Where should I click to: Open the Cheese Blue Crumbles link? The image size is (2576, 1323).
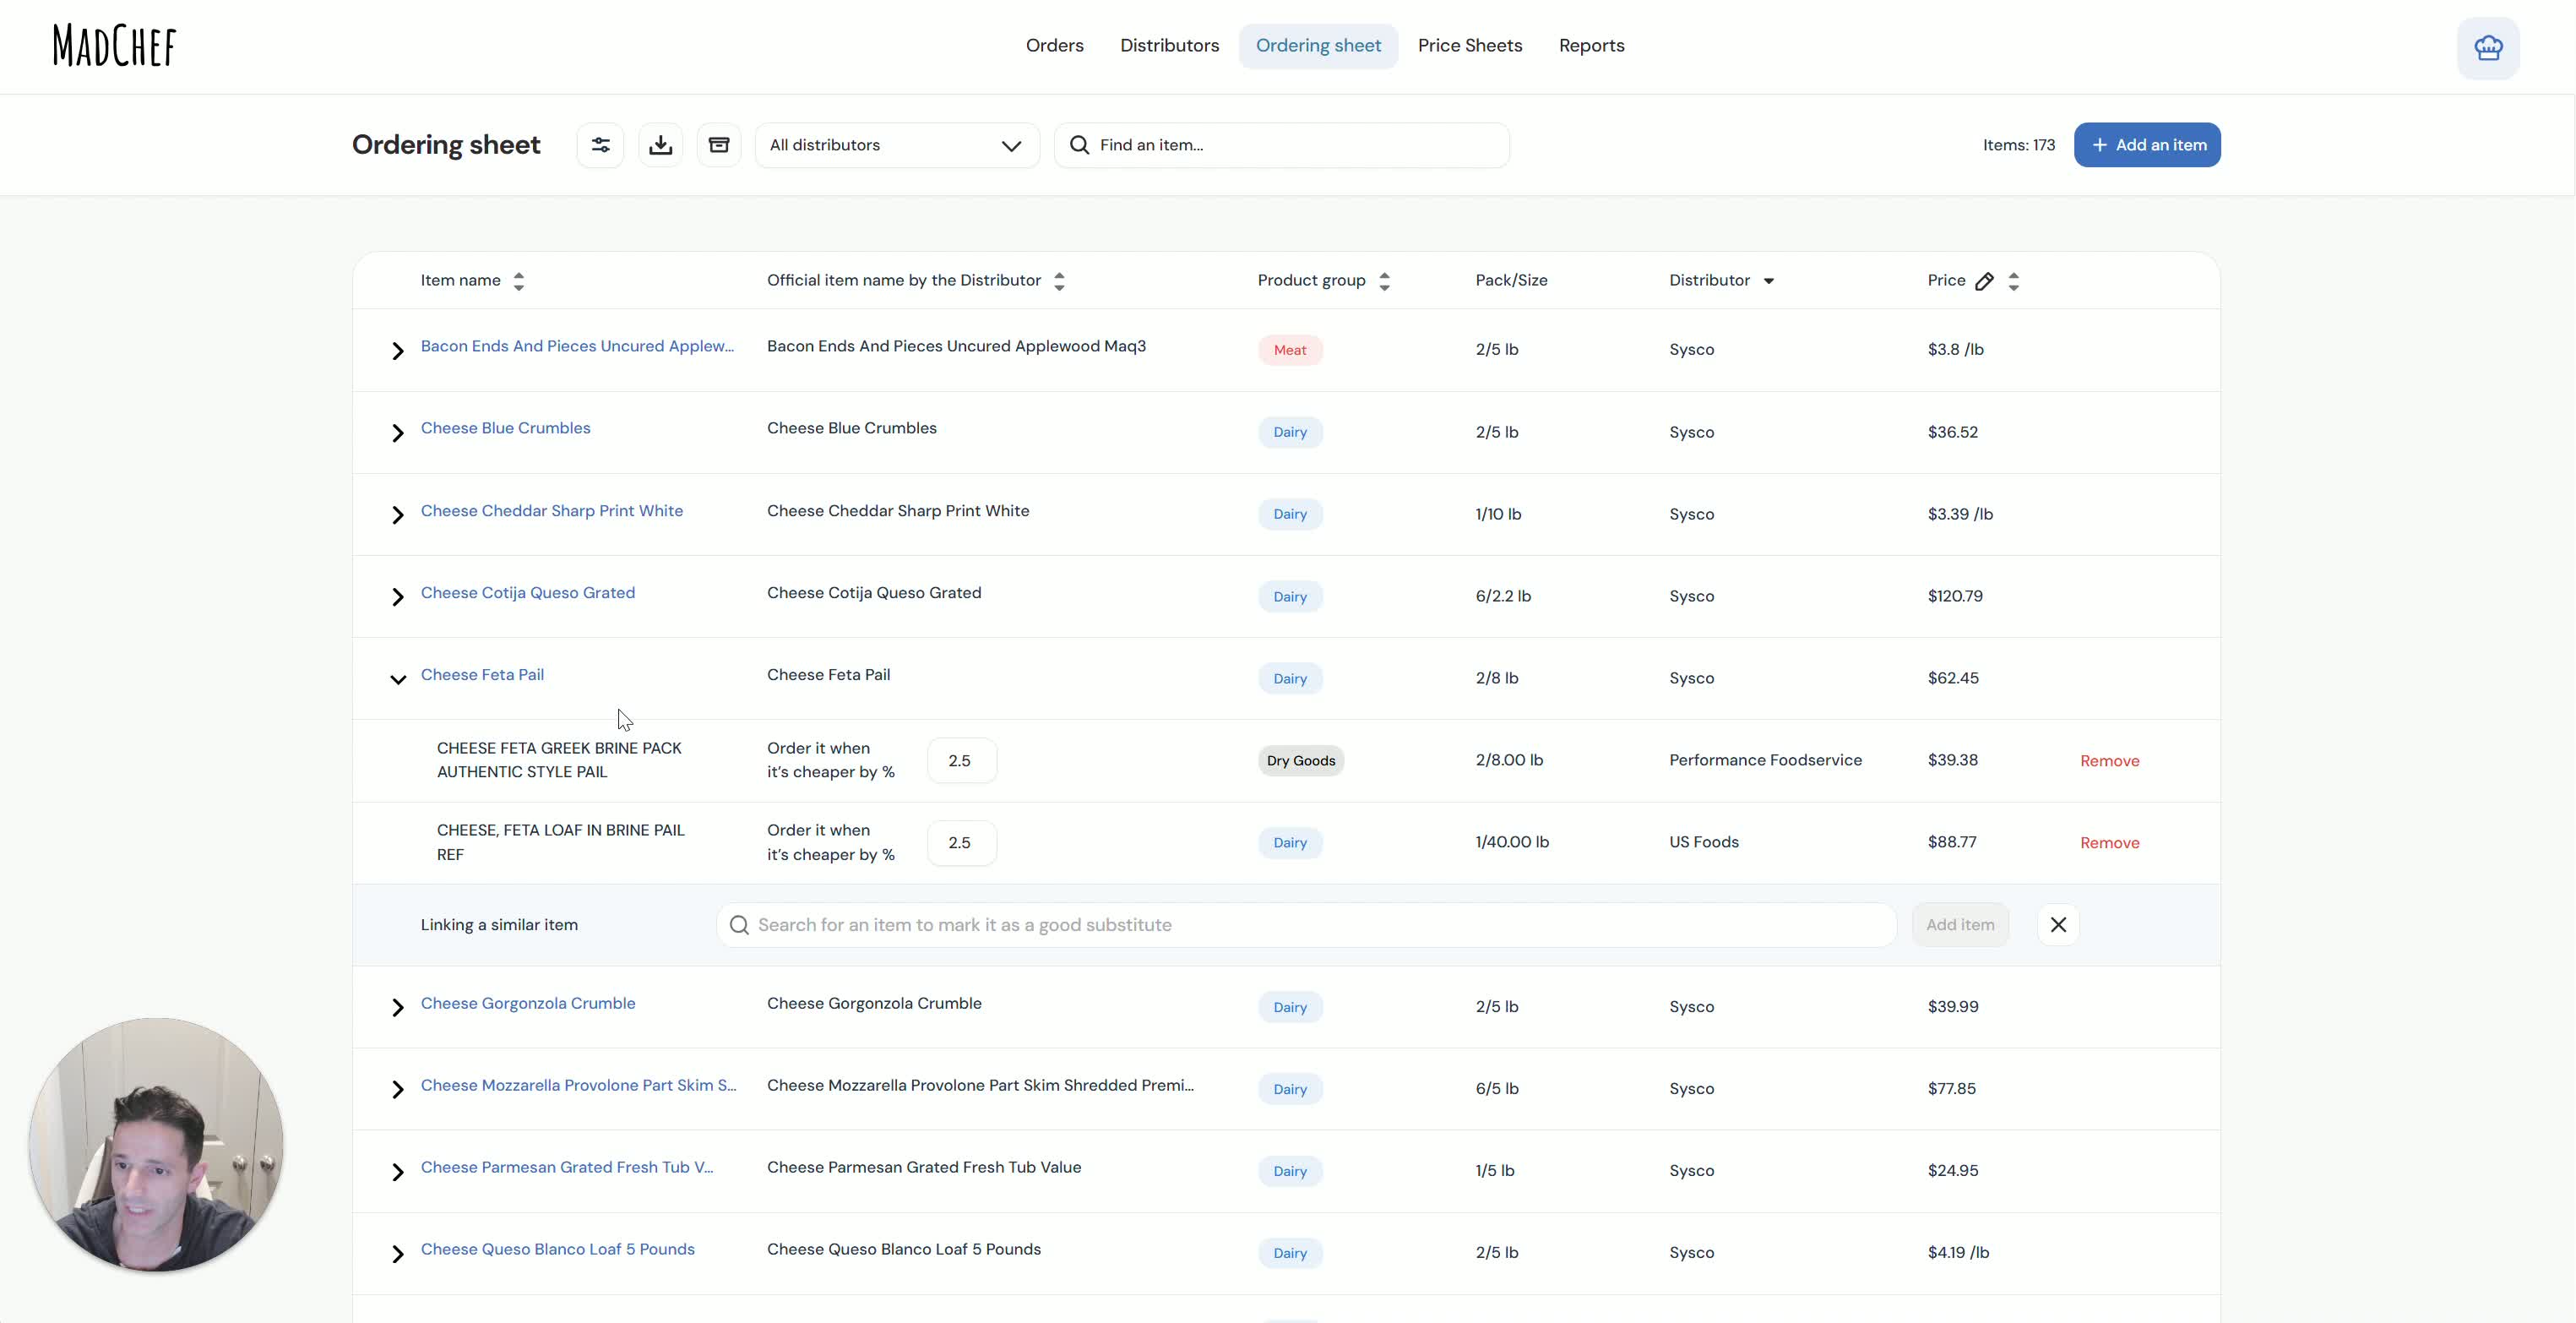coord(505,428)
